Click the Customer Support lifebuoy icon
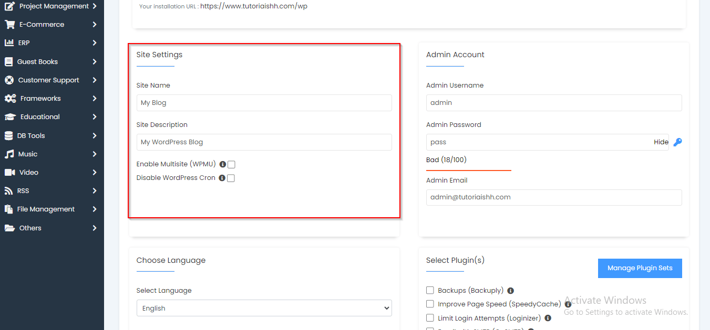Screen dimensions: 710x330 [9, 80]
